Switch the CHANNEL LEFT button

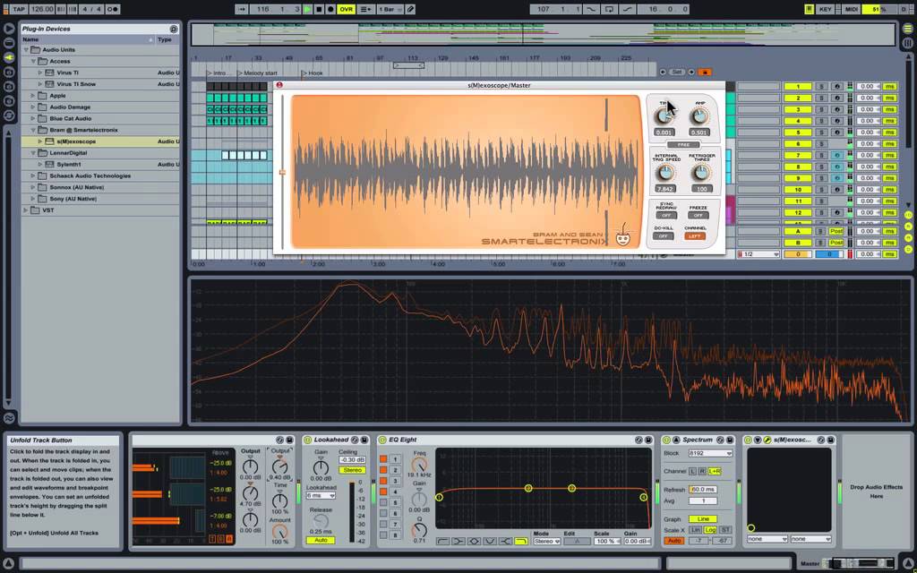point(694,236)
